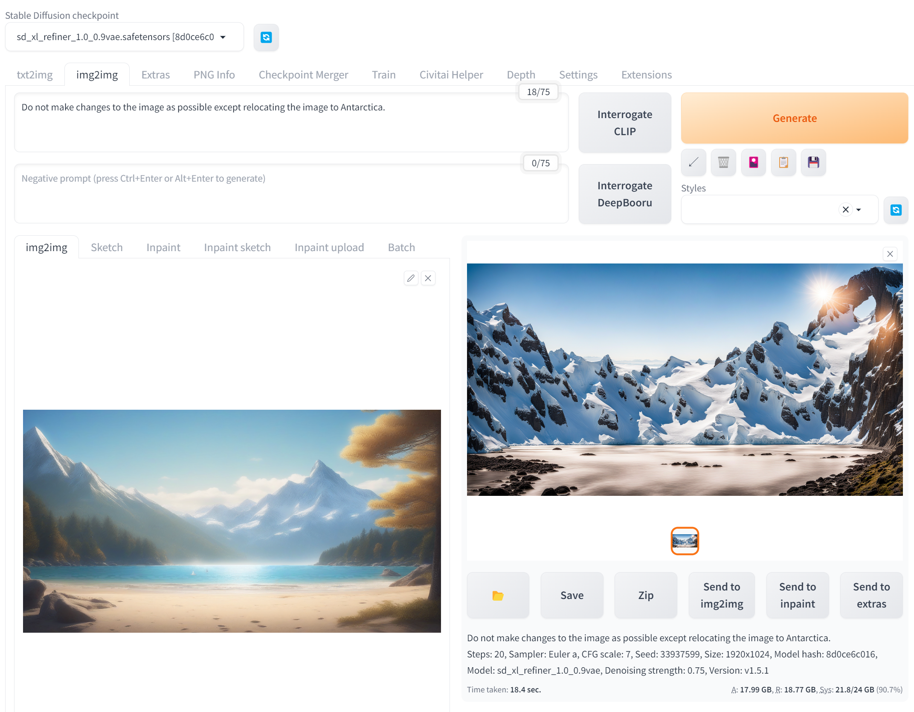Switch to the Depth tab

tap(521, 75)
